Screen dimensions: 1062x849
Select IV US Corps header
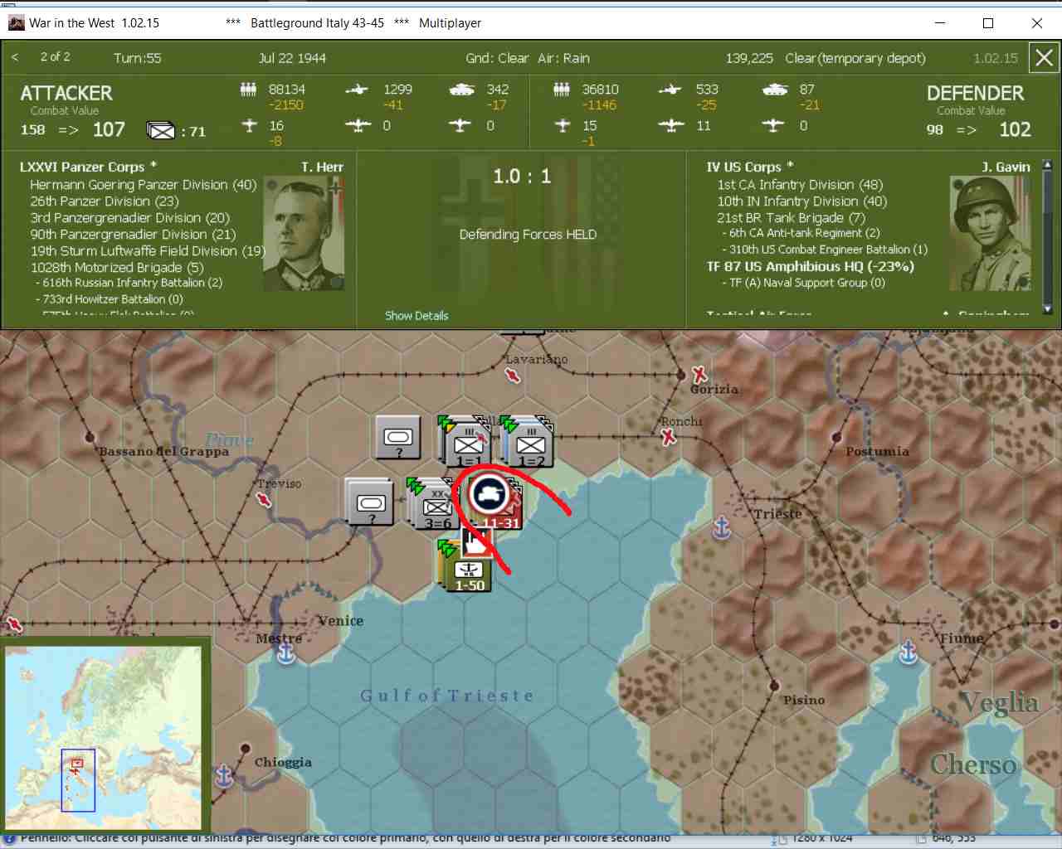pyautogui.click(x=750, y=167)
